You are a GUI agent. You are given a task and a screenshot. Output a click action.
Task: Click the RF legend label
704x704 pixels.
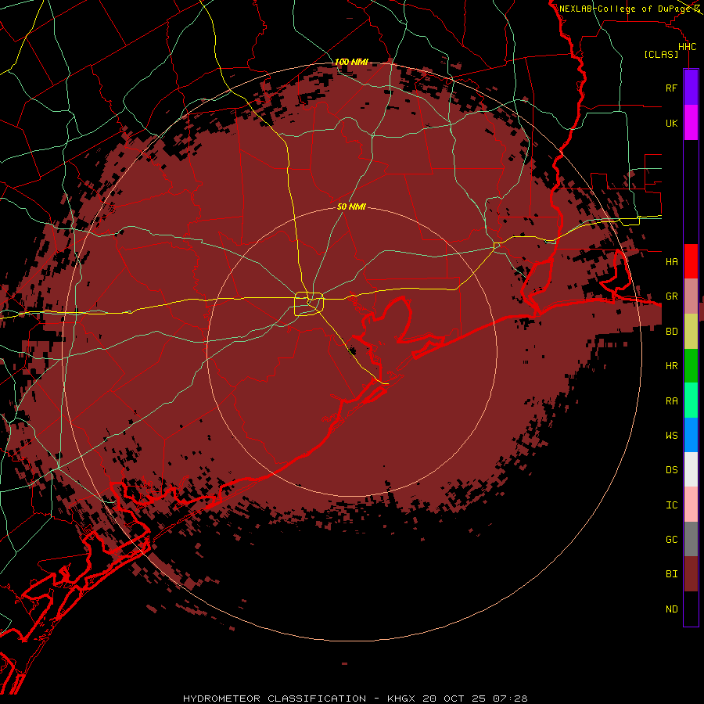pos(671,88)
